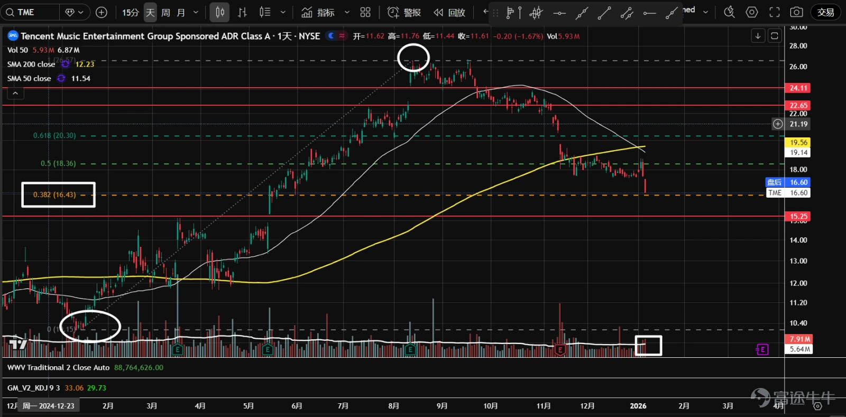The width and height of the screenshot is (846, 417).
Task: Select the crossed-out candle drawing tool
Action: pos(536,13)
